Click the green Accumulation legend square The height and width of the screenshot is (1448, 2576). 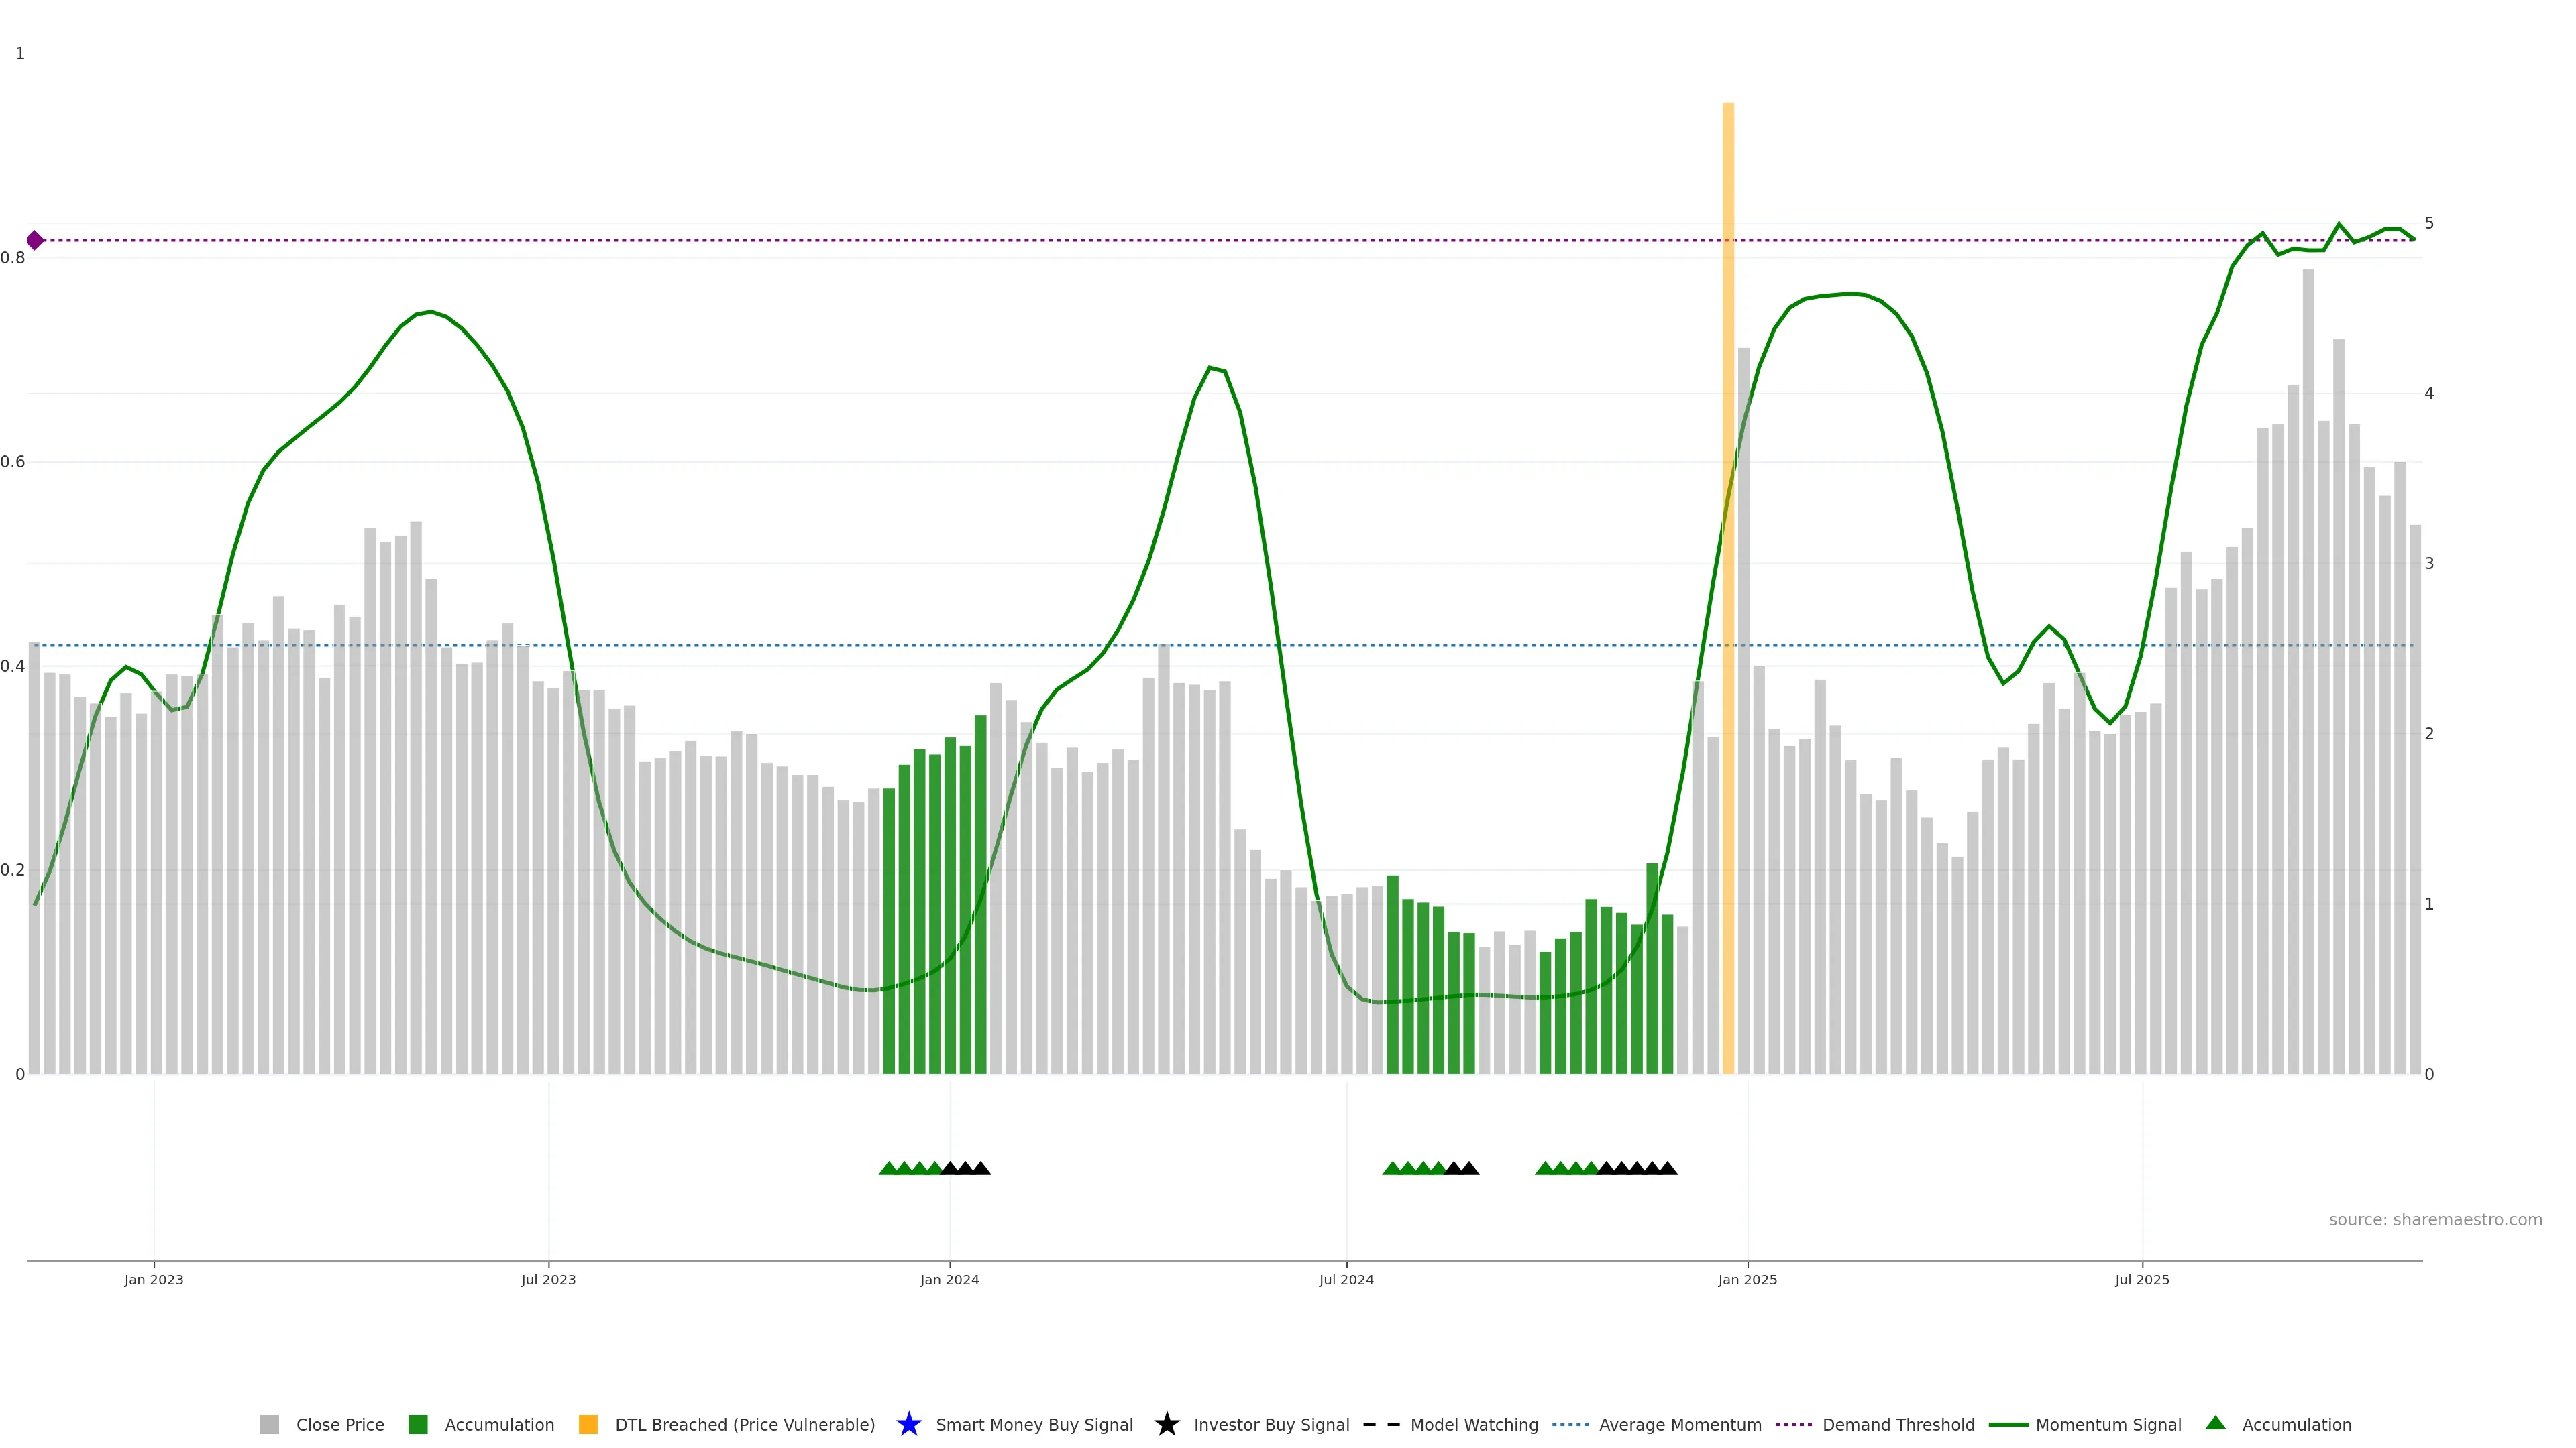pyautogui.click(x=418, y=1424)
